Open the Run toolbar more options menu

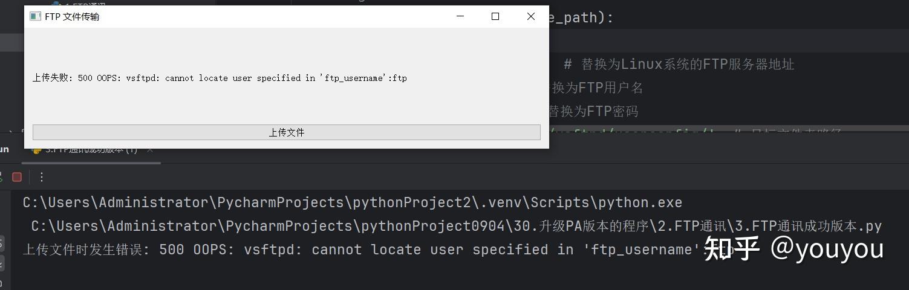pos(41,177)
